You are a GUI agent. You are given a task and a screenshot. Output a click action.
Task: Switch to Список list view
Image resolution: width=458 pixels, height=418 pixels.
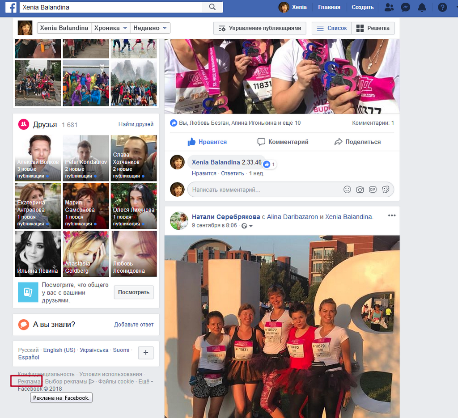pos(332,28)
